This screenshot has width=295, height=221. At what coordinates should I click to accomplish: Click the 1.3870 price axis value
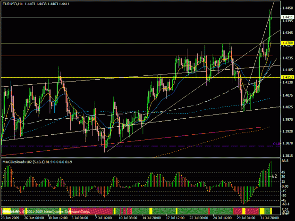[287, 143]
